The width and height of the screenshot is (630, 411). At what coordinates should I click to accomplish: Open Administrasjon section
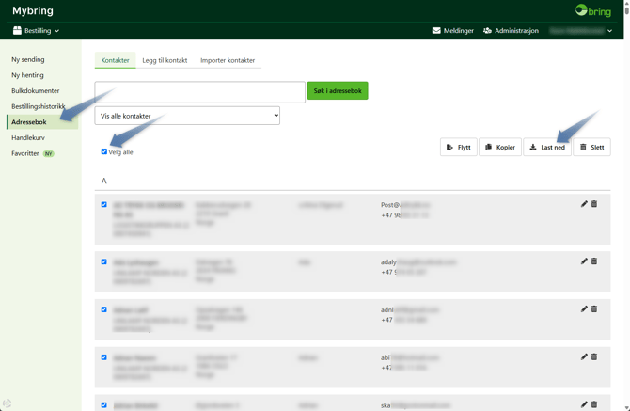[511, 30]
